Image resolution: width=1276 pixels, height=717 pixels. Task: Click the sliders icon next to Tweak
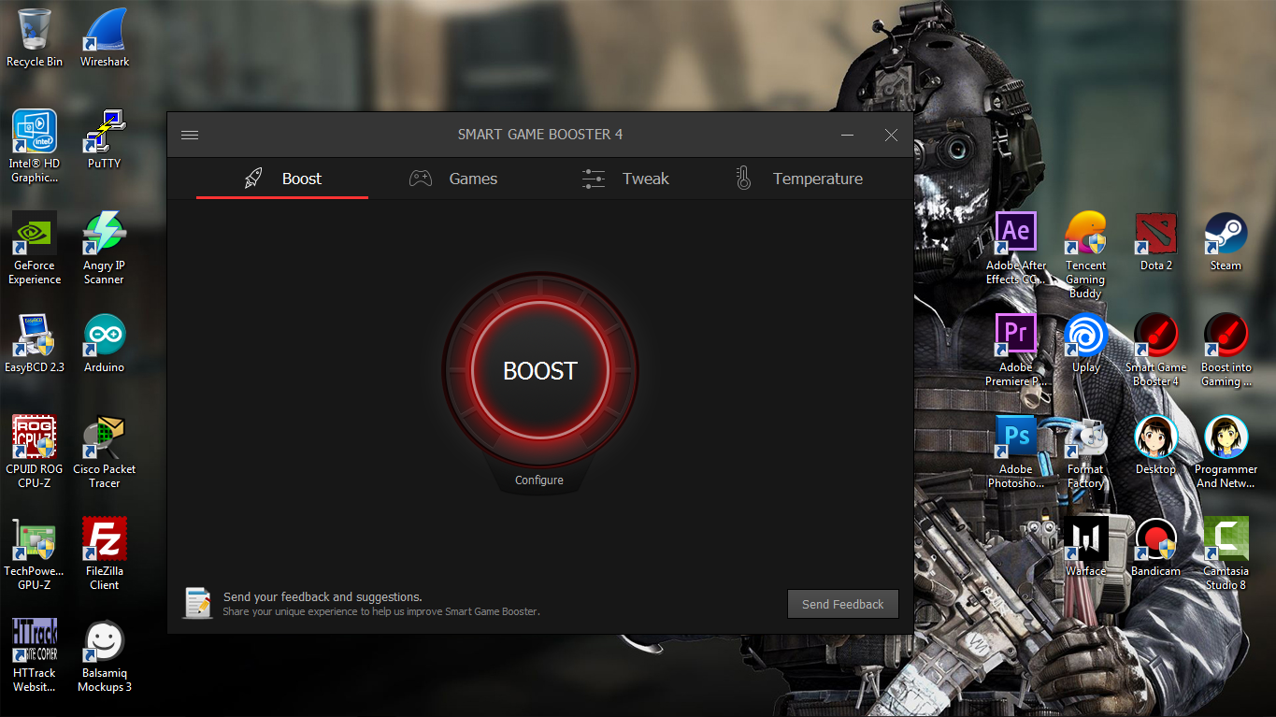(593, 178)
